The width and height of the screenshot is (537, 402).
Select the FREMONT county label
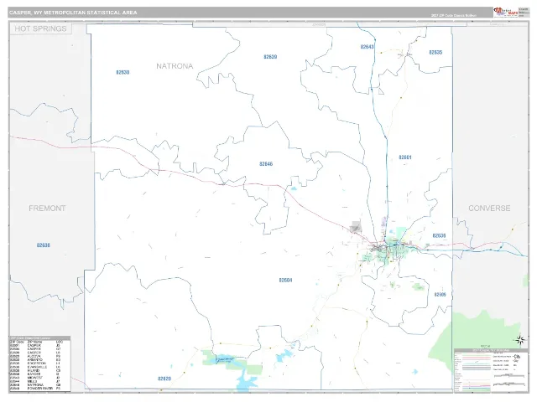point(47,209)
